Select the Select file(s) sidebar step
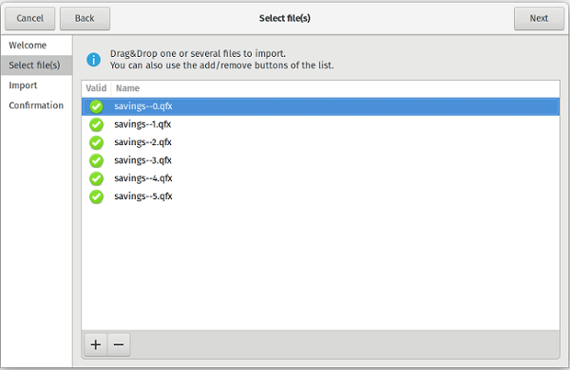 [36, 65]
